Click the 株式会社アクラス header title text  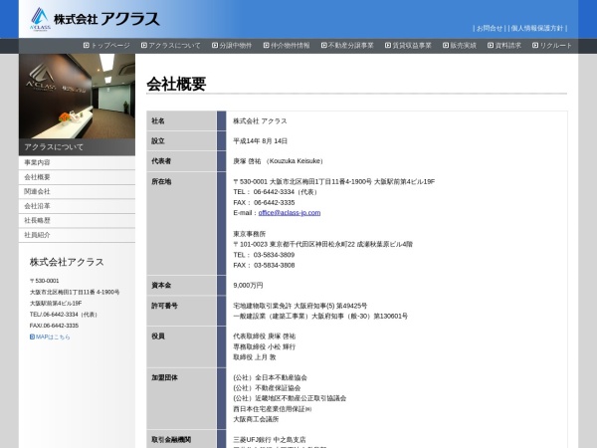tap(106, 19)
